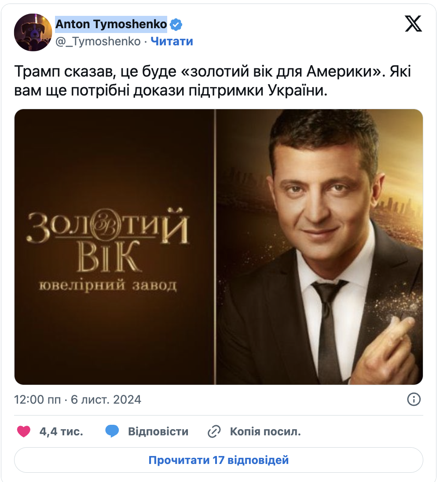Click the Золотий вік logo in image
This screenshot has width=440, height=482.
[x=108, y=240]
